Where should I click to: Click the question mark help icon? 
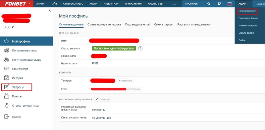[140, 49]
